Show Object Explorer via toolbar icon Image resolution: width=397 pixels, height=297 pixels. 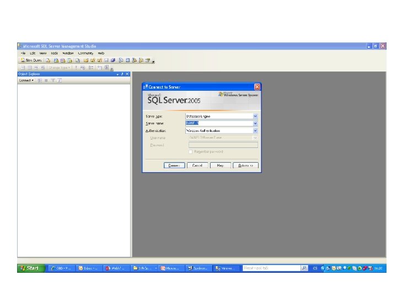click(135, 61)
